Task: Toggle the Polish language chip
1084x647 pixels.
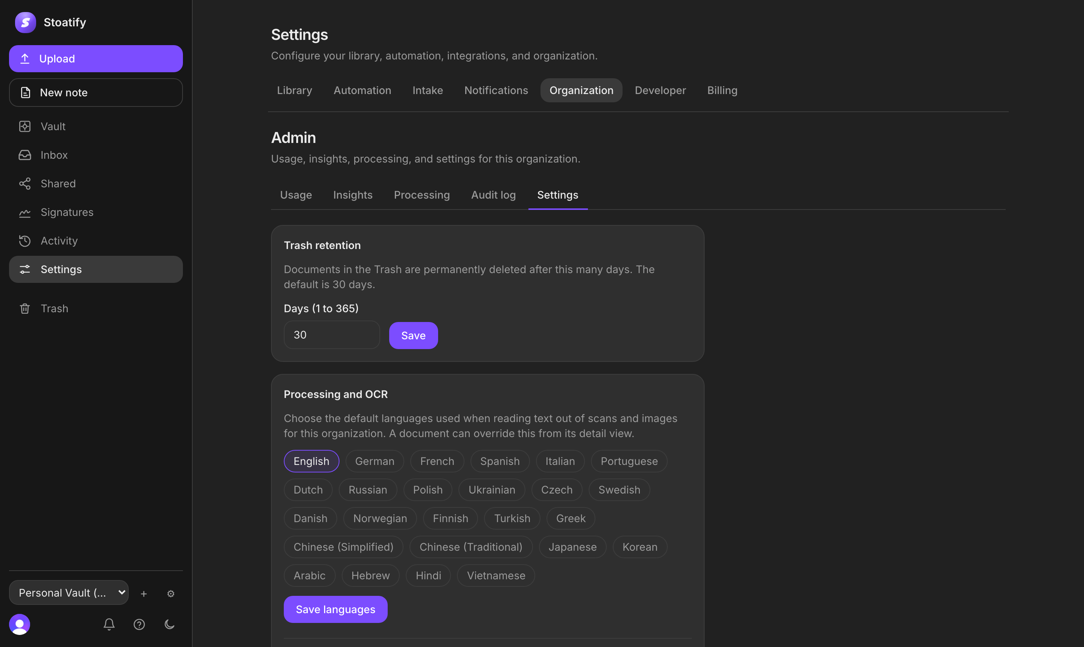Action: coord(428,490)
